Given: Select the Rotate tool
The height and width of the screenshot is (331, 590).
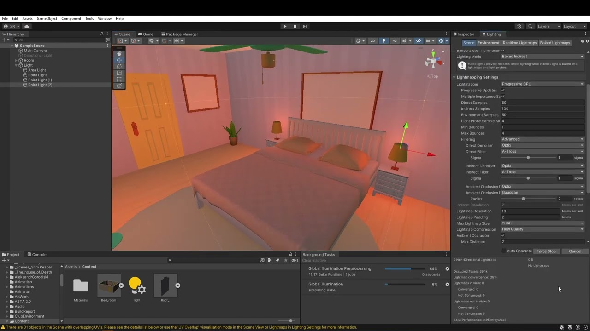Looking at the screenshot, I should (119, 66).
